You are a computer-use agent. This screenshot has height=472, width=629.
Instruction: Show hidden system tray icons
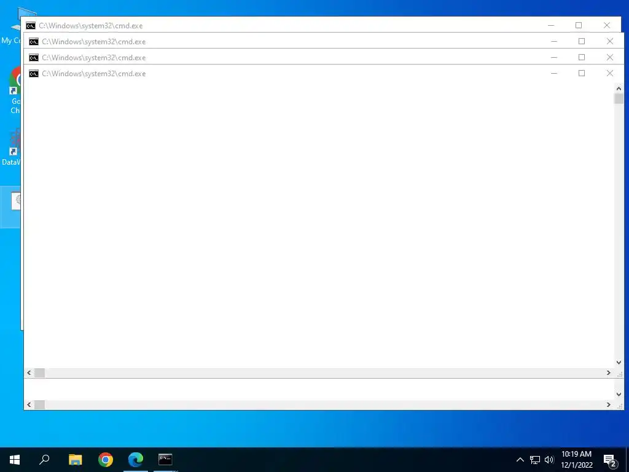pos(520,460)
